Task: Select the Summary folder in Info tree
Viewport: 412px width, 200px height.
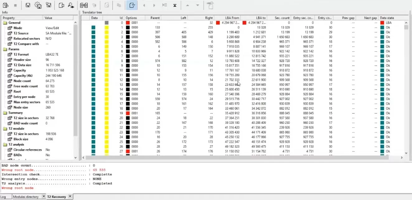Action: [16, 113]
